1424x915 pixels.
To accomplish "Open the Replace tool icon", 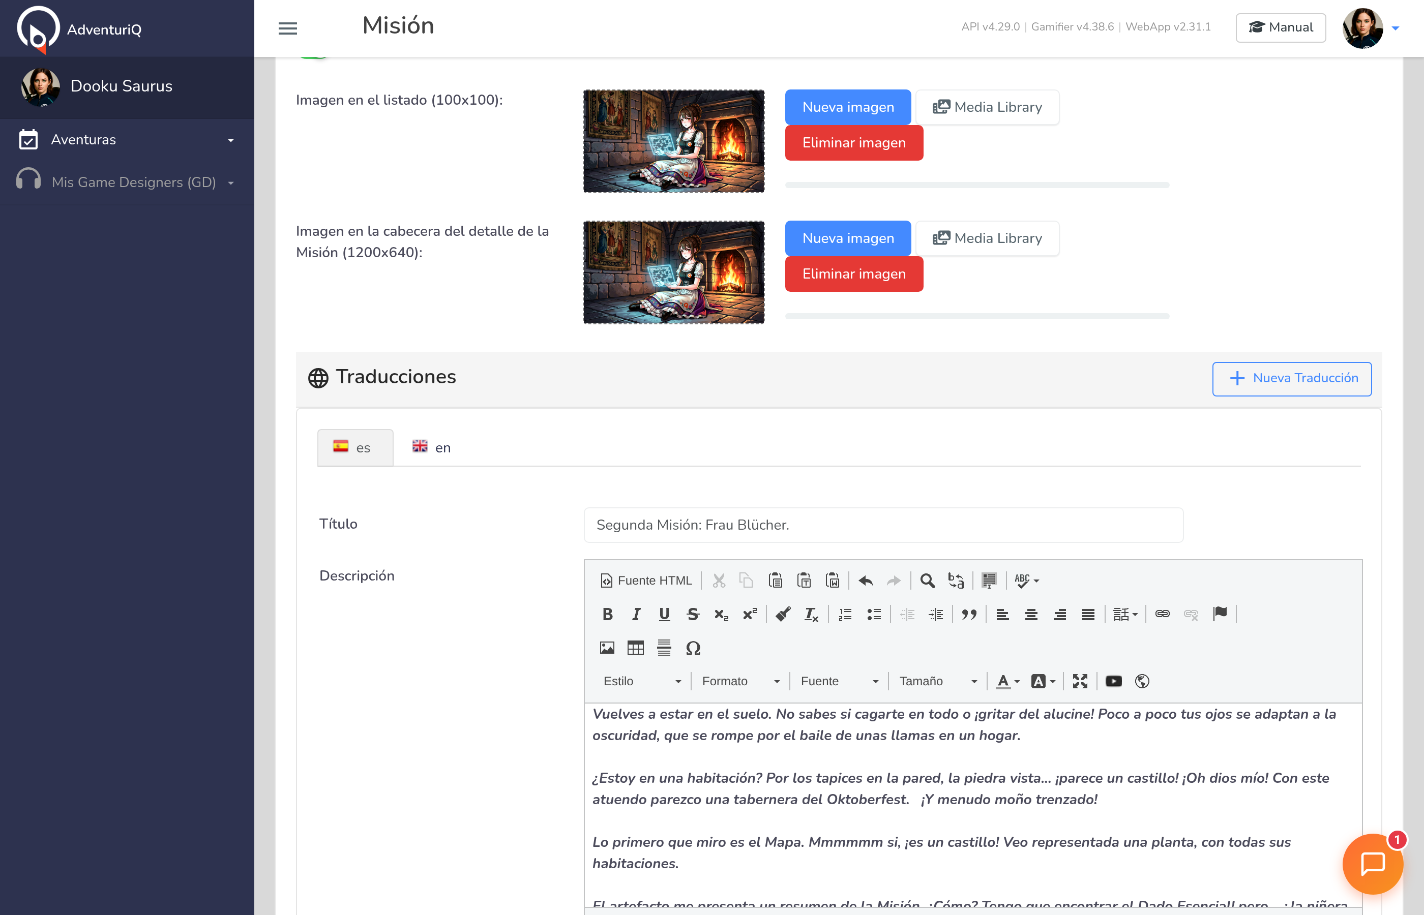I will click(956, 581).
